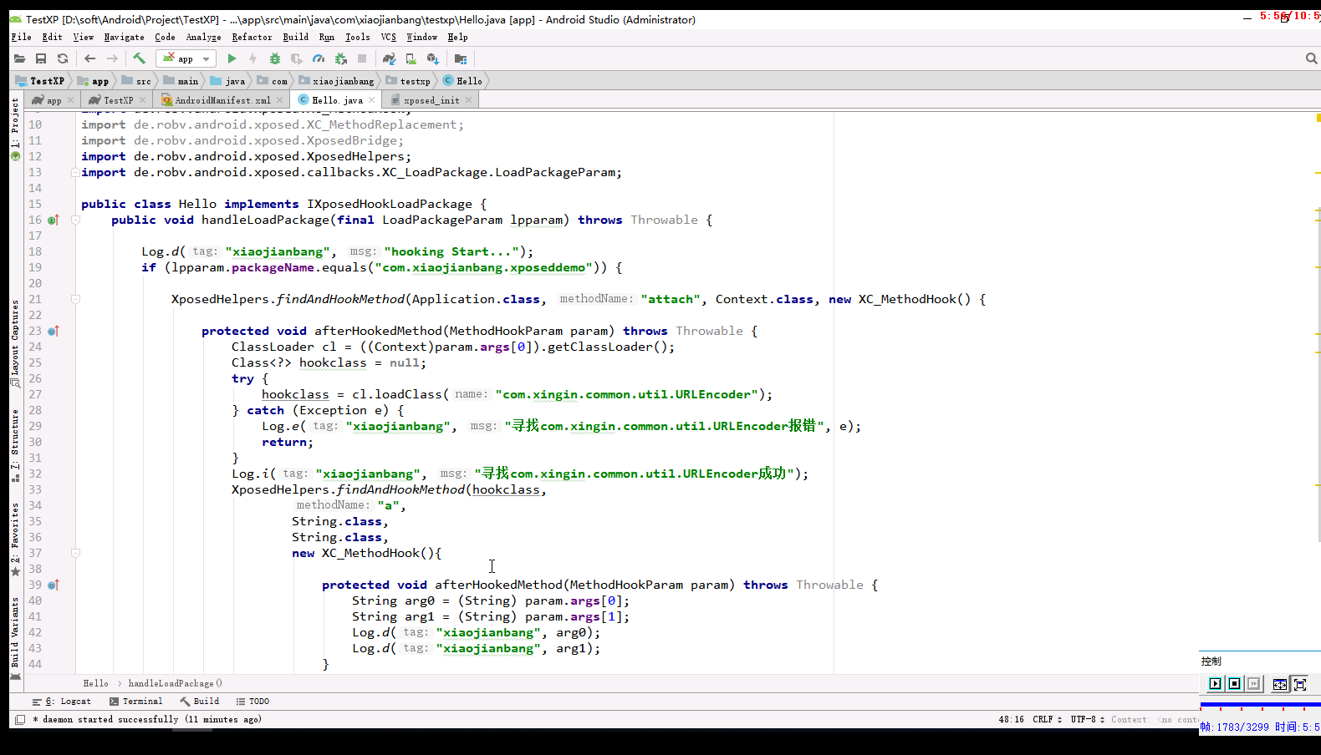The width and height of the screenshot is (1321, 755).
Task: Click the override gutter icon on line 39
Action: (x=54, y=585)
